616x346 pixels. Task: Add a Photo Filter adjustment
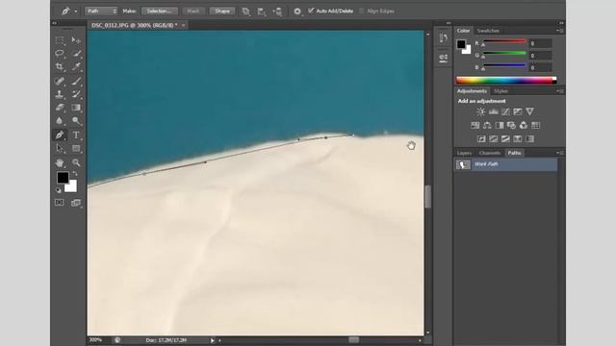pyautogui.click(x=511, y=126)
